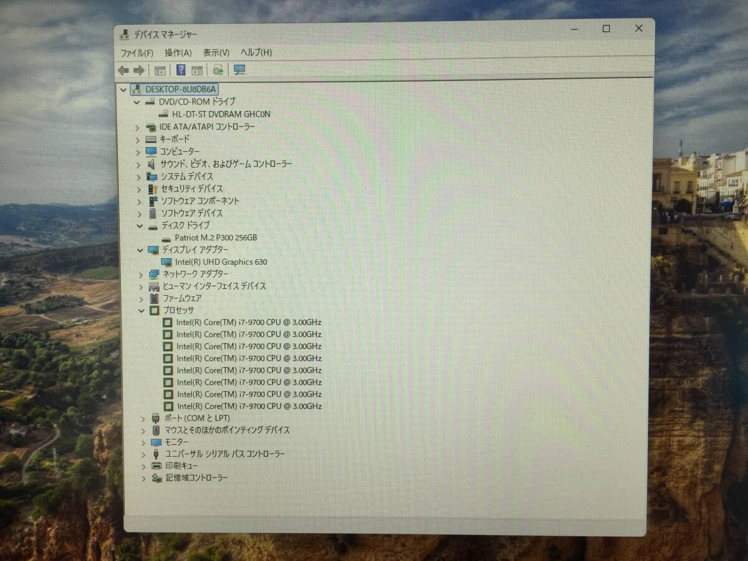
Task: Click the update driver toolbar icon
Action: pyautogui.click(x=218, y=70)
